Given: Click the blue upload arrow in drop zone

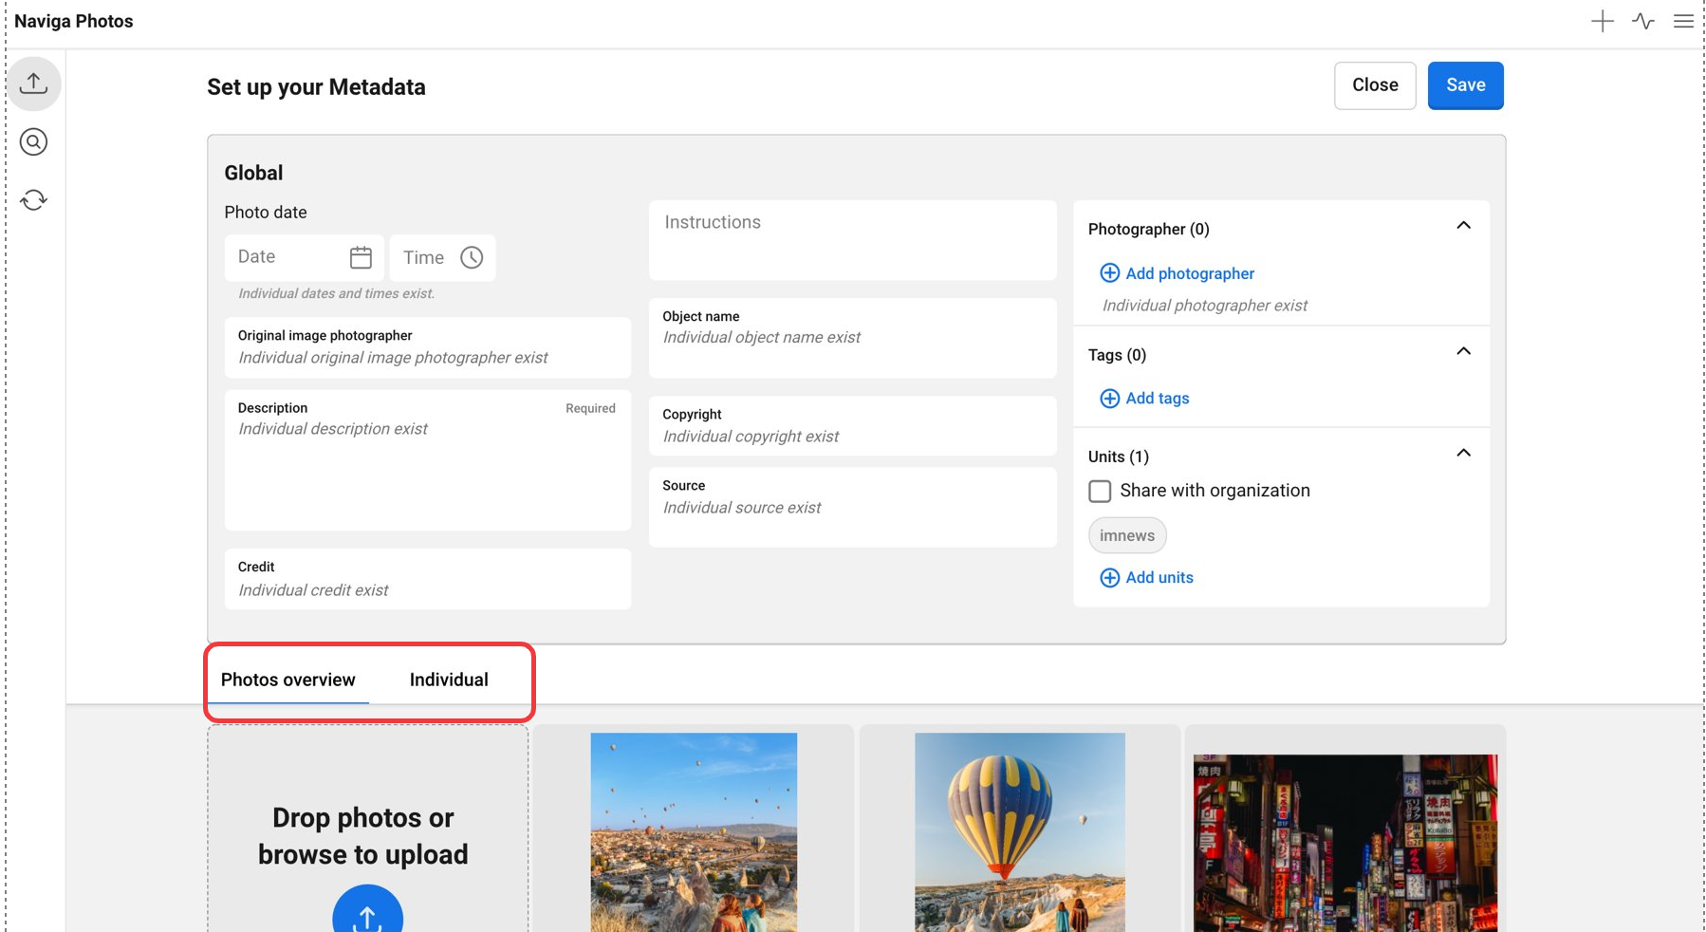Looking at the screenshot, I should click(367, 913).
